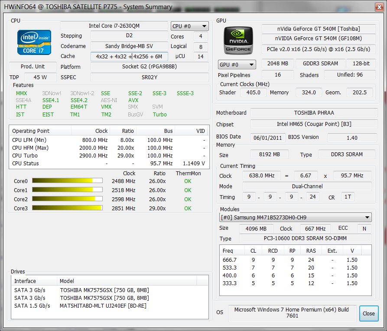Click the 45 W TDP value
The width and height of the screenshot is (387, 331).
(40, 77)
